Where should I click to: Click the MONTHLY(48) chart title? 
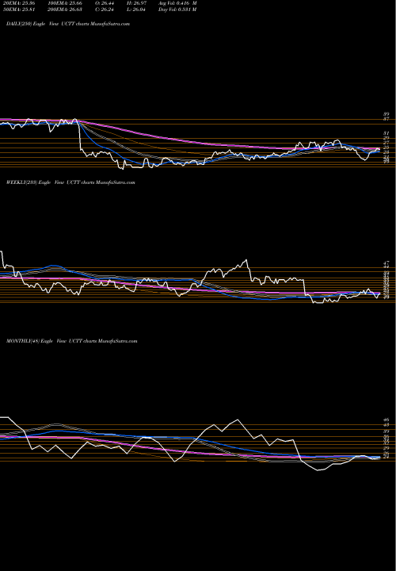[71, 341]
